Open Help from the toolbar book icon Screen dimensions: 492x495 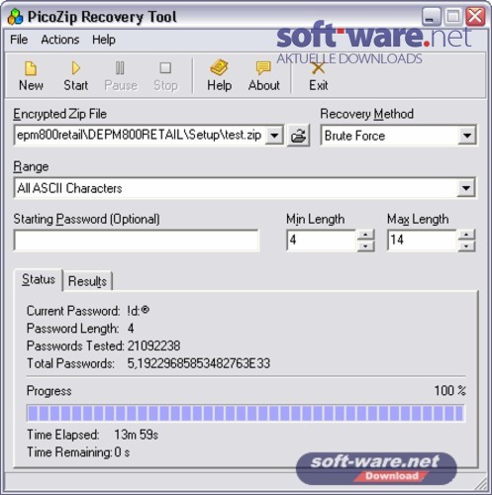219,67
